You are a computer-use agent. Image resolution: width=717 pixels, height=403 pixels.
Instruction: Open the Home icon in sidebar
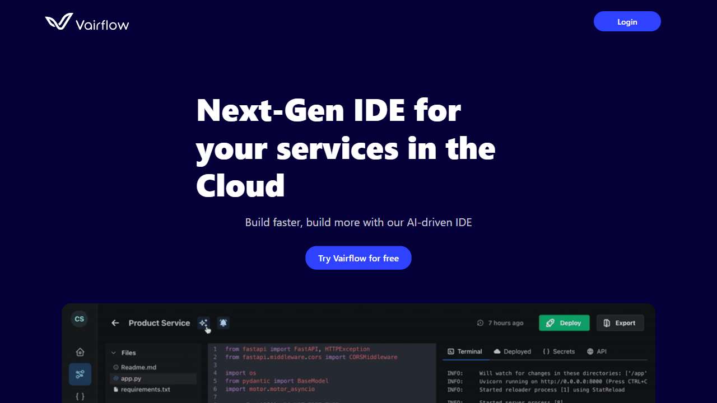[x=80, y=352]
